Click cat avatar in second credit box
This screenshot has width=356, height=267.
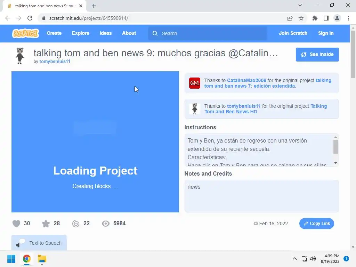tap(195, 108)
